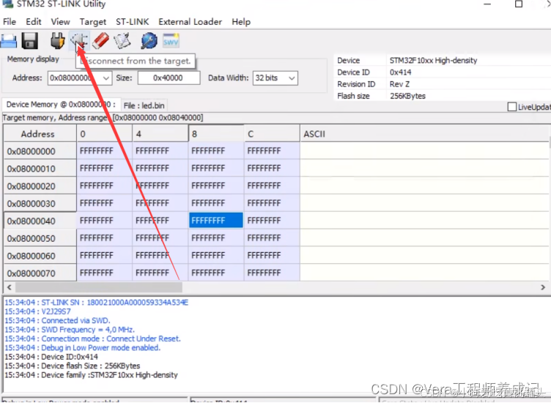Click log line SWD Frequency = 4,0 MHz
Screen dimensions: 551x403
point(70,330)
